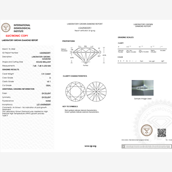This screenshot has height=172, width=172.
Task: Click the ADDITIONAL GRADING INFORMATION heading
Action: click(18, 89)
